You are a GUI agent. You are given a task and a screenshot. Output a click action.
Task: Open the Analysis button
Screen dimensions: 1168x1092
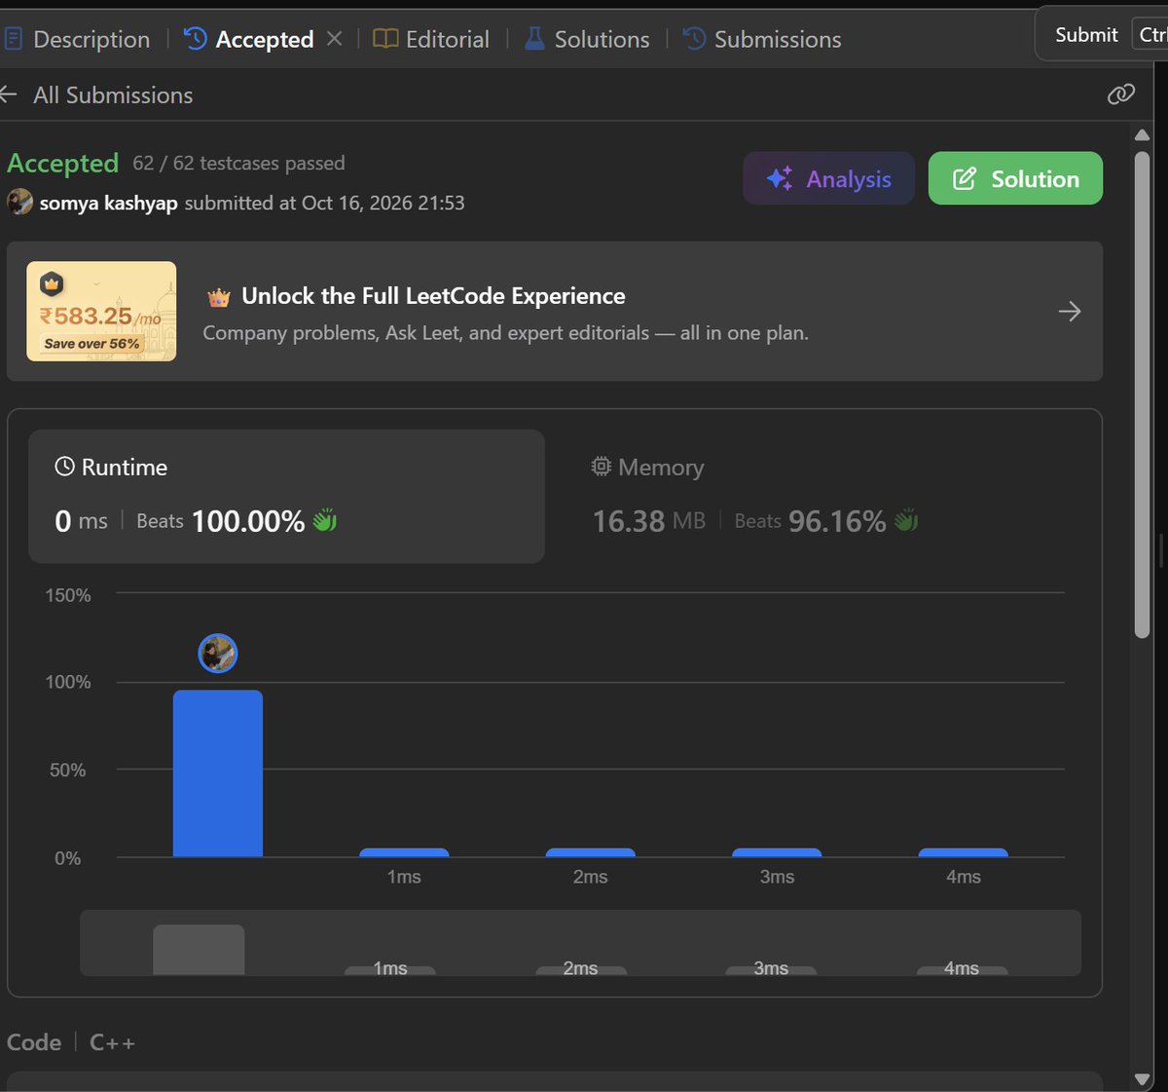click(828, 178)
